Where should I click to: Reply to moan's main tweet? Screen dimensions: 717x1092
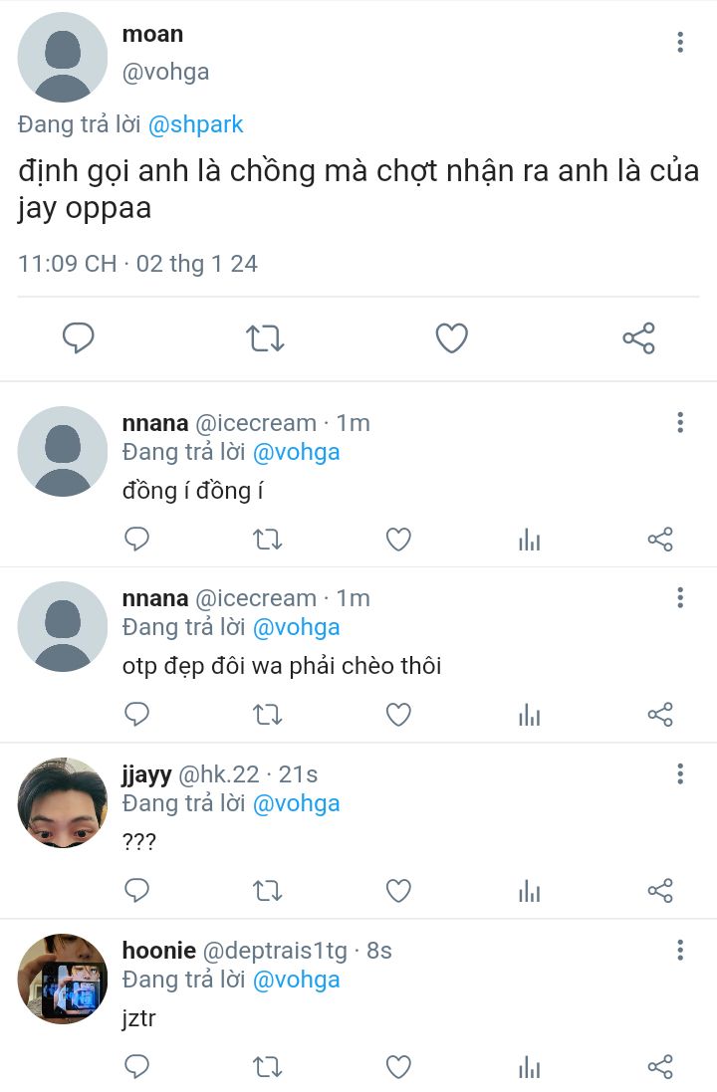(78, 338)
